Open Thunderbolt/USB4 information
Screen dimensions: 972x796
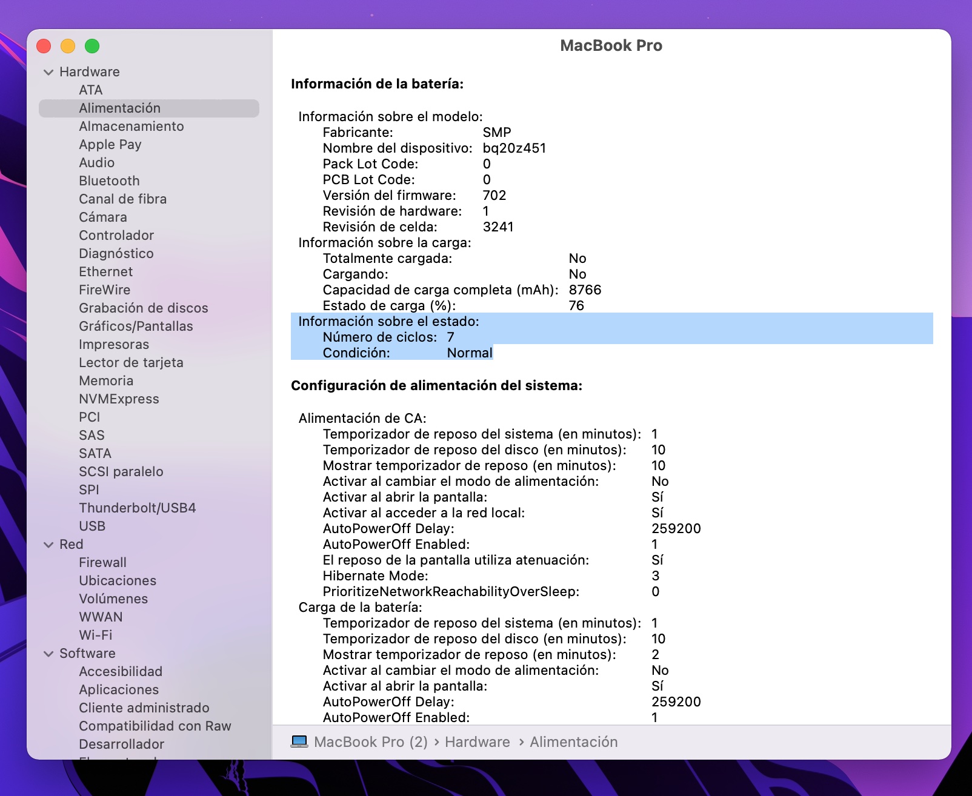coord(137,508)
